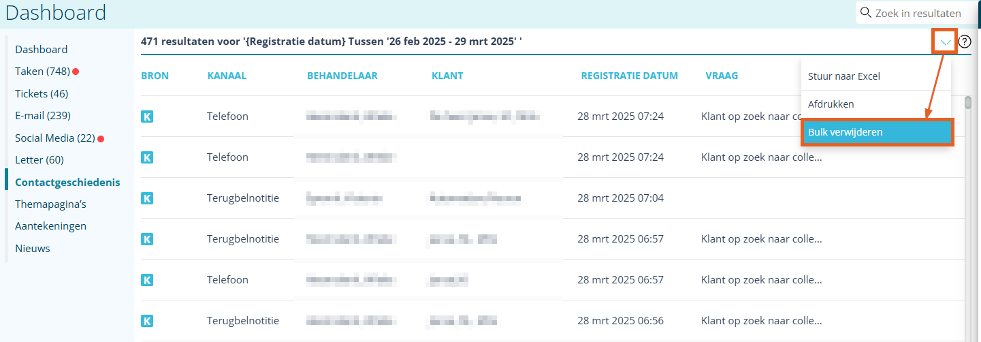Click the red notification dot beside Taken
Image resolution: width=981 pixels, height=342 pixels.
(x=76, y=72)
